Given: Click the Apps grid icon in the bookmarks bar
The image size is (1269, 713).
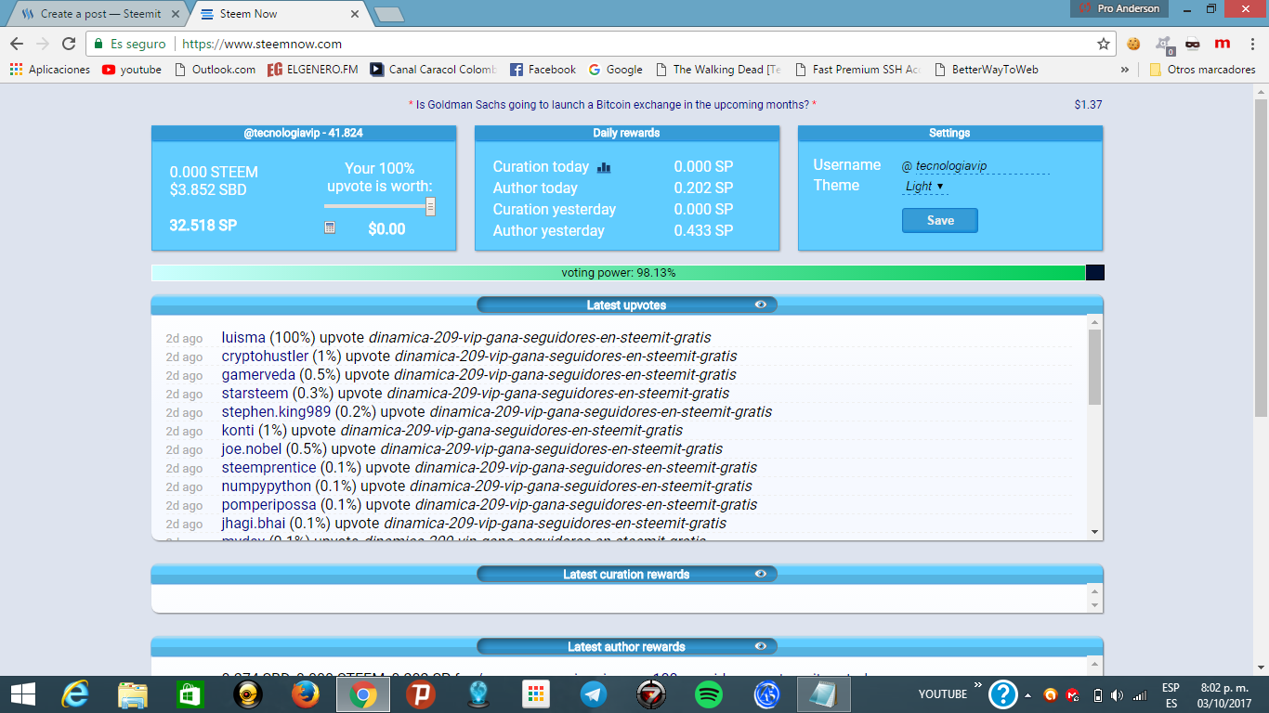Looking at the screenshot, I should (x=16, y=70).
